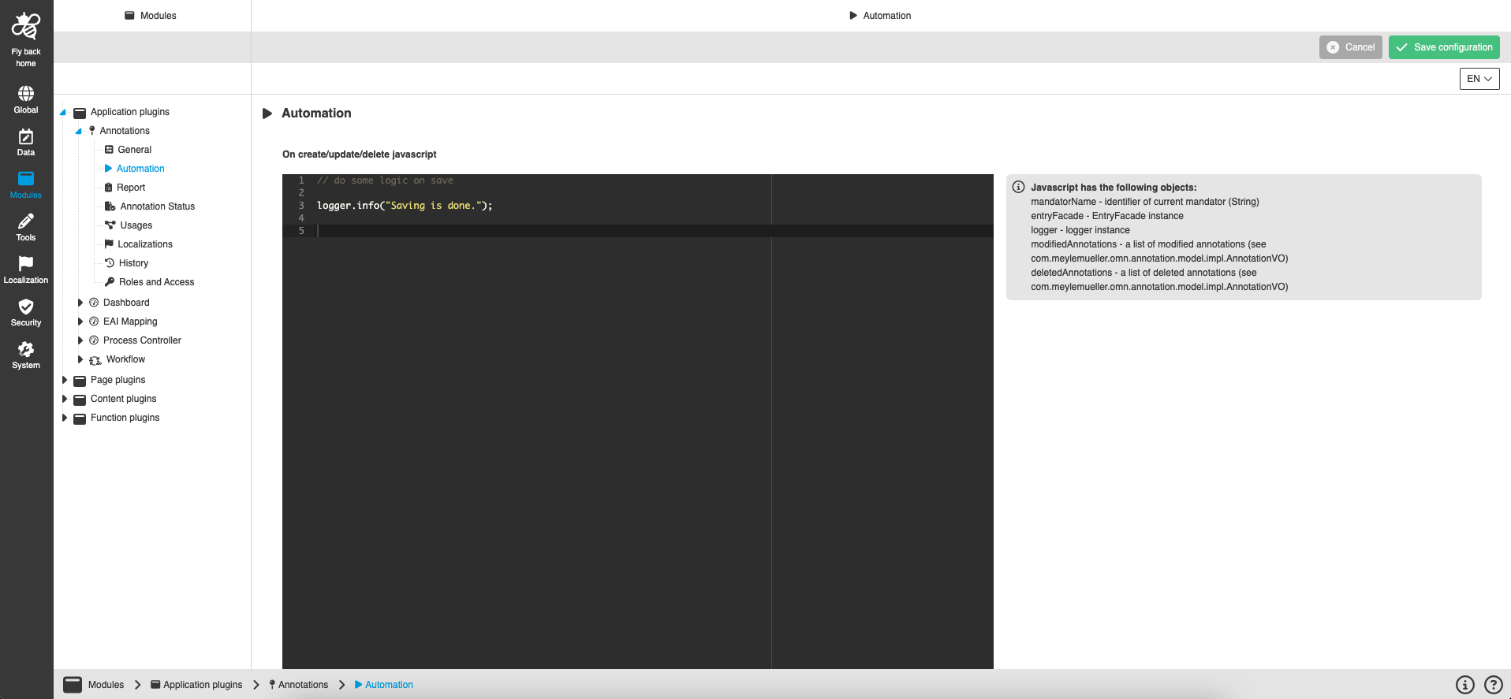Open the System gear section
The height and width of the screenshot is (699, 1511).
click(26, 355)
